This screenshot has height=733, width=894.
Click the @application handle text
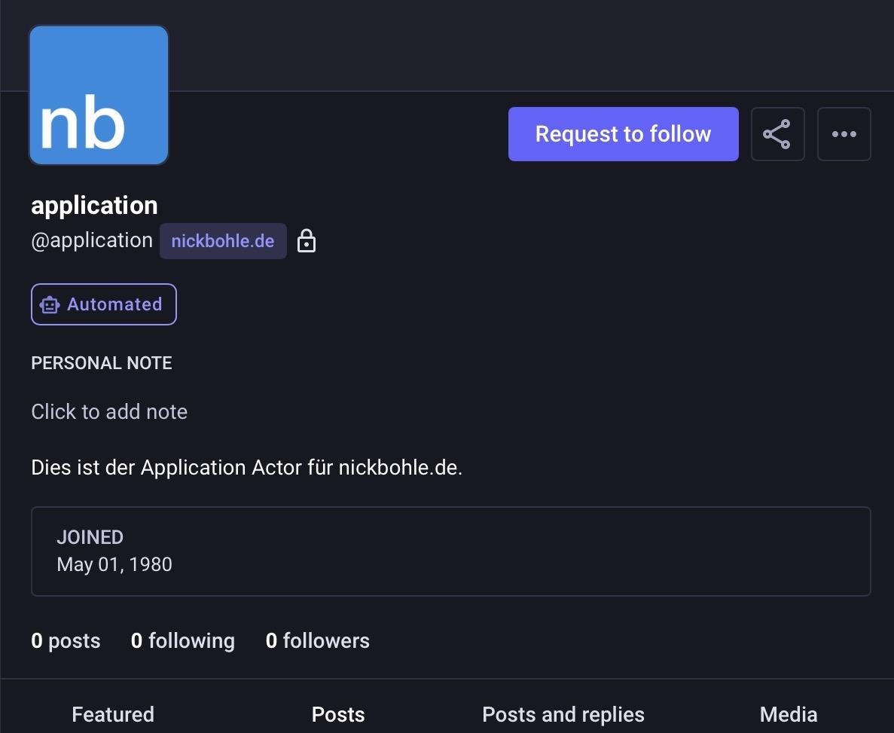[x=92, y=241]
